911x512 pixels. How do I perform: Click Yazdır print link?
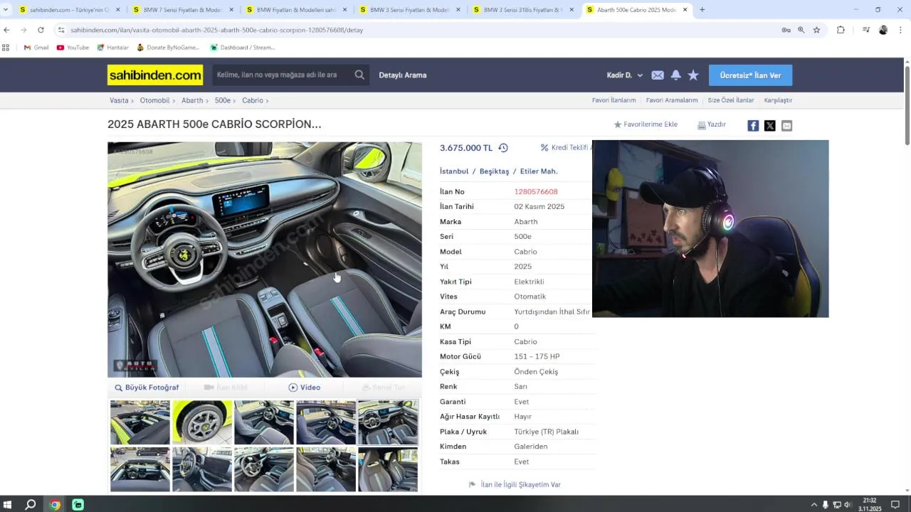[712, 124]
